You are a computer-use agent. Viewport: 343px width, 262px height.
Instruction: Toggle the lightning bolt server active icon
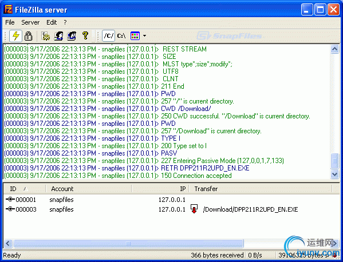click(x=15, y=36)
